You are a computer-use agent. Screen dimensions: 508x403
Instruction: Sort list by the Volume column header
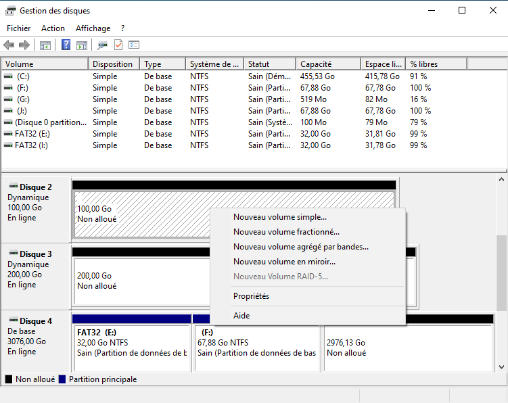[19, 64]
